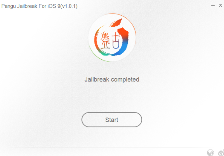
Task: Click the "Jailbreak completed" status text
Action: (x=112, y=80)
